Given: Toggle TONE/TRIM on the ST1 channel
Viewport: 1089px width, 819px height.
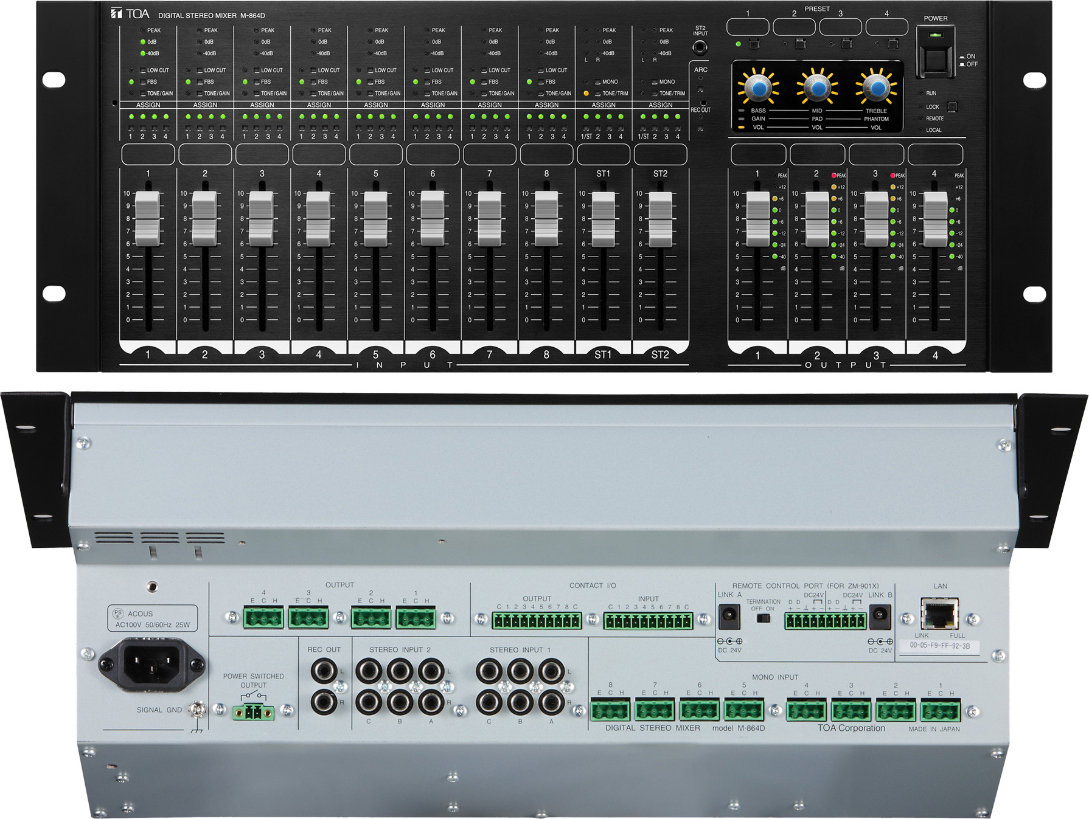Looking at the screenshot, I should [x=598, y=94].
